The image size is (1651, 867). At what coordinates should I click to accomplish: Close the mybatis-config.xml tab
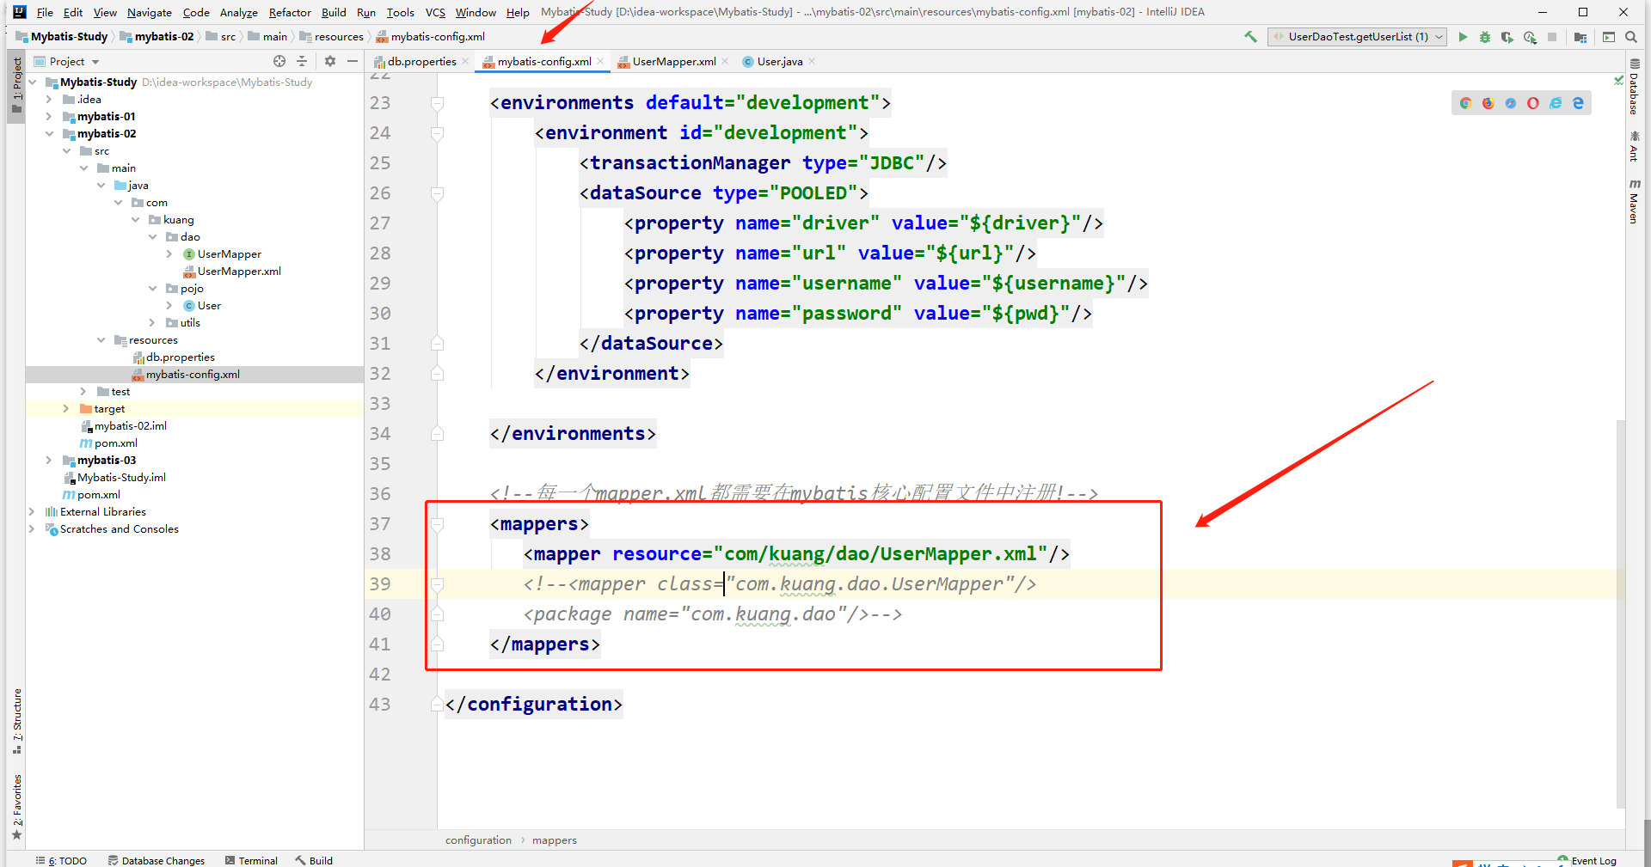(600, 61)
